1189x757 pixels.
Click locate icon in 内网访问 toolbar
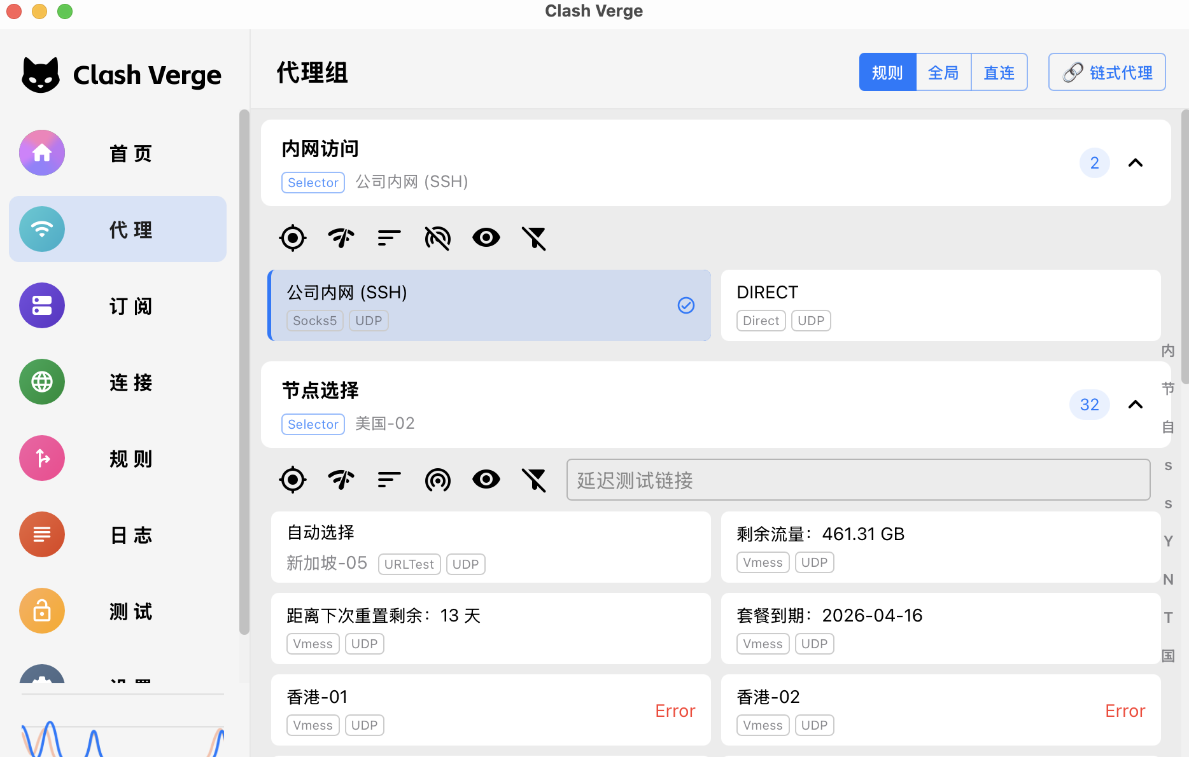[293, 238]
